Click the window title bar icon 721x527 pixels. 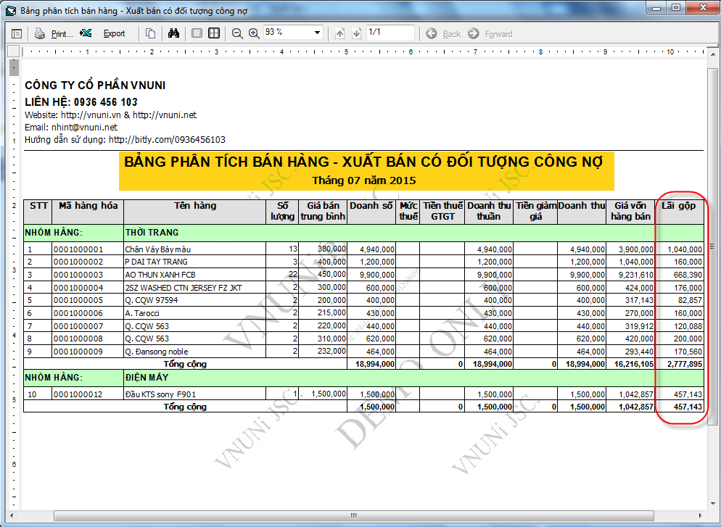coord(10,10)
